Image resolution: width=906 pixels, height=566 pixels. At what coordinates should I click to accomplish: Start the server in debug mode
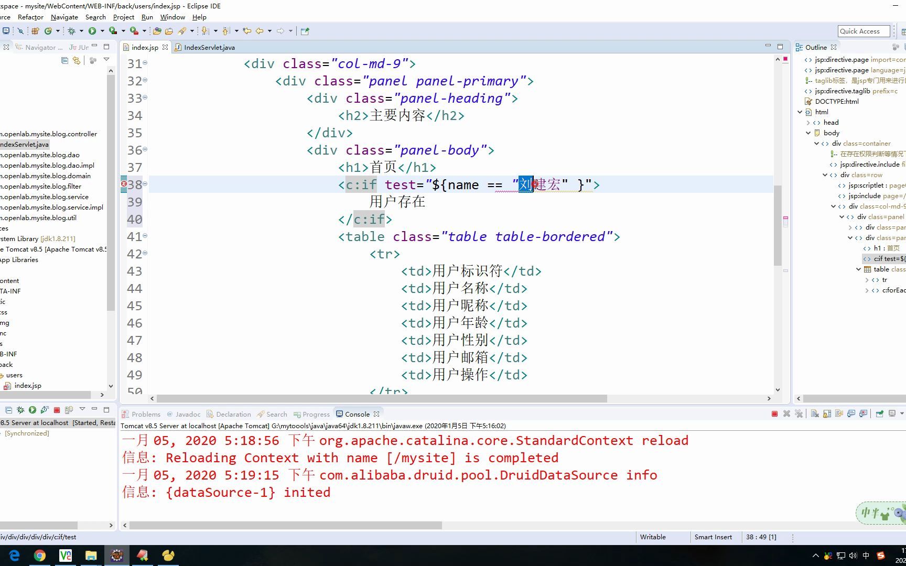click(x=20, y=410)
